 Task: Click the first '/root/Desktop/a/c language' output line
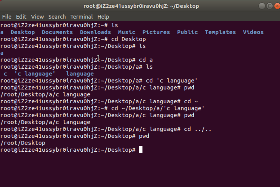click(45, 94)
